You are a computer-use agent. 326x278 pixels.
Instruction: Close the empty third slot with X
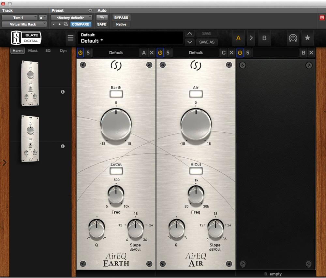[x=311, y=53]
